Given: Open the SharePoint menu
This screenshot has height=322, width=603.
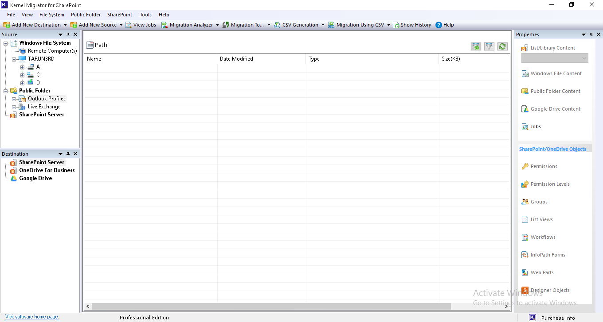Looking at the screenshot, I should click(120, 15).
